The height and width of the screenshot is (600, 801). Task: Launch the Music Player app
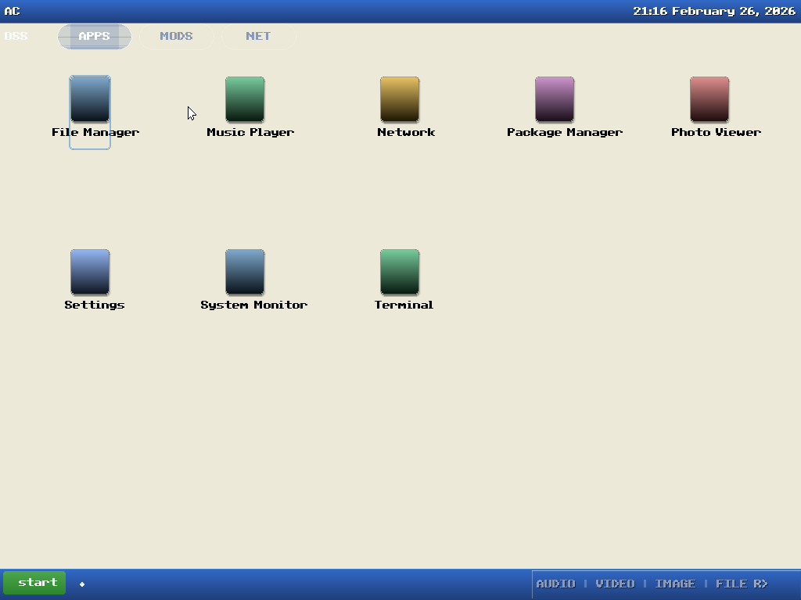245,100
